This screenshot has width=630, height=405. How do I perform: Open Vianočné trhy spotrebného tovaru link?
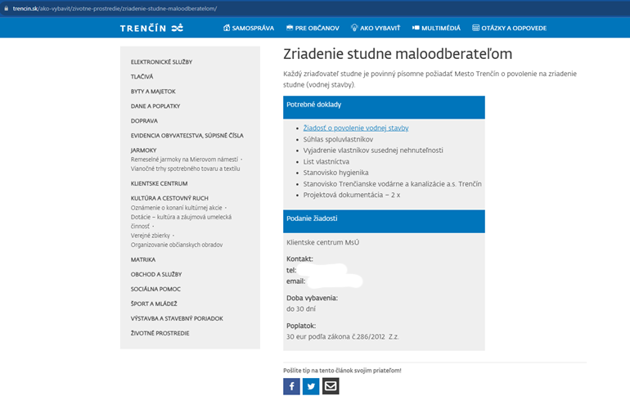(x=186, y=169)
